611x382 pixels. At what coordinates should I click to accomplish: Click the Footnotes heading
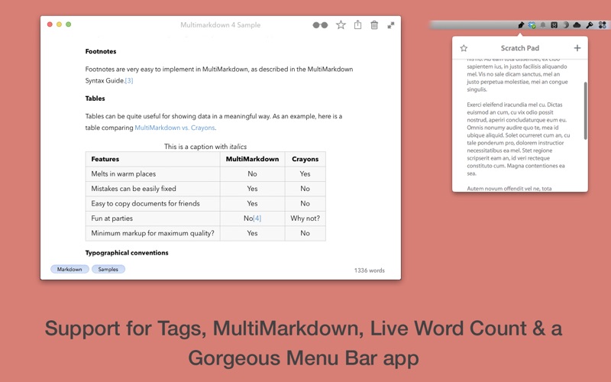101,51
